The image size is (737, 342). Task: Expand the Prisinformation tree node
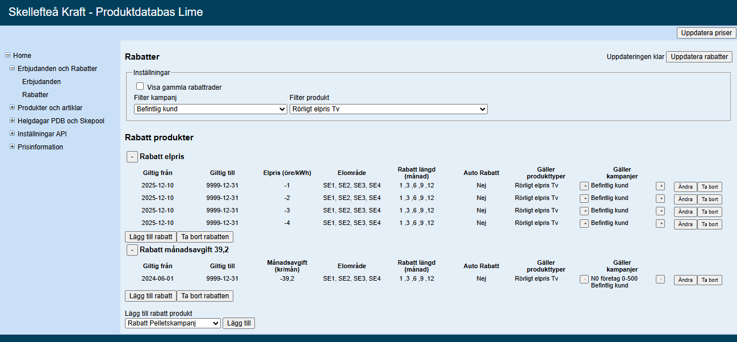click(x=12, y=147)
